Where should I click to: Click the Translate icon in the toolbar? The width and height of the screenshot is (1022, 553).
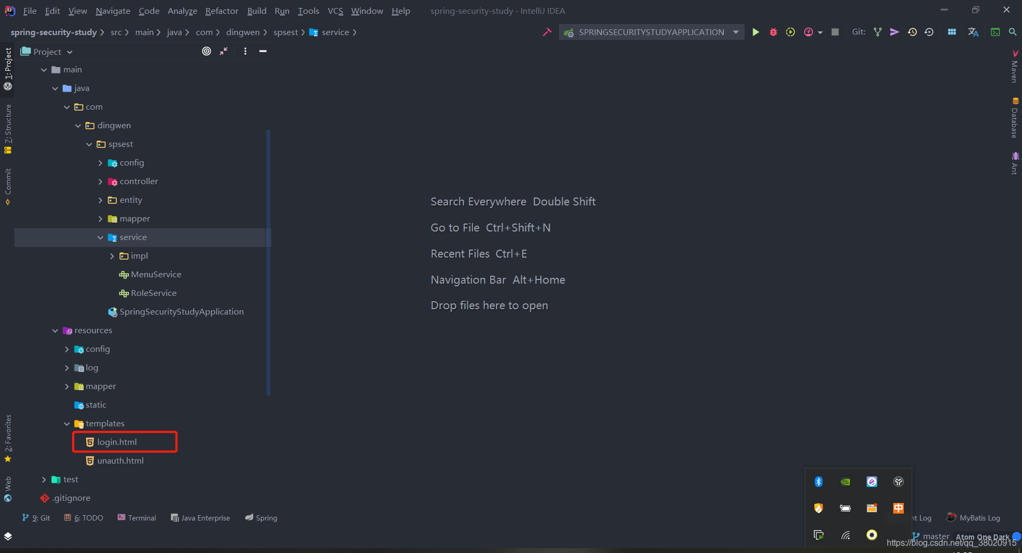pyautogui.click(x=974, y=32)
